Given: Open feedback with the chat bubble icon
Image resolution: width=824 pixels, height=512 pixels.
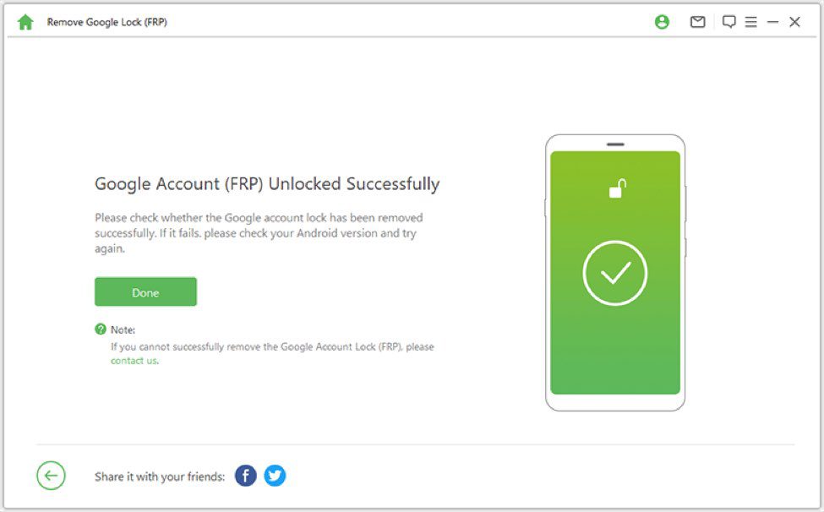Looking at the screenshot, I should 728,22.
